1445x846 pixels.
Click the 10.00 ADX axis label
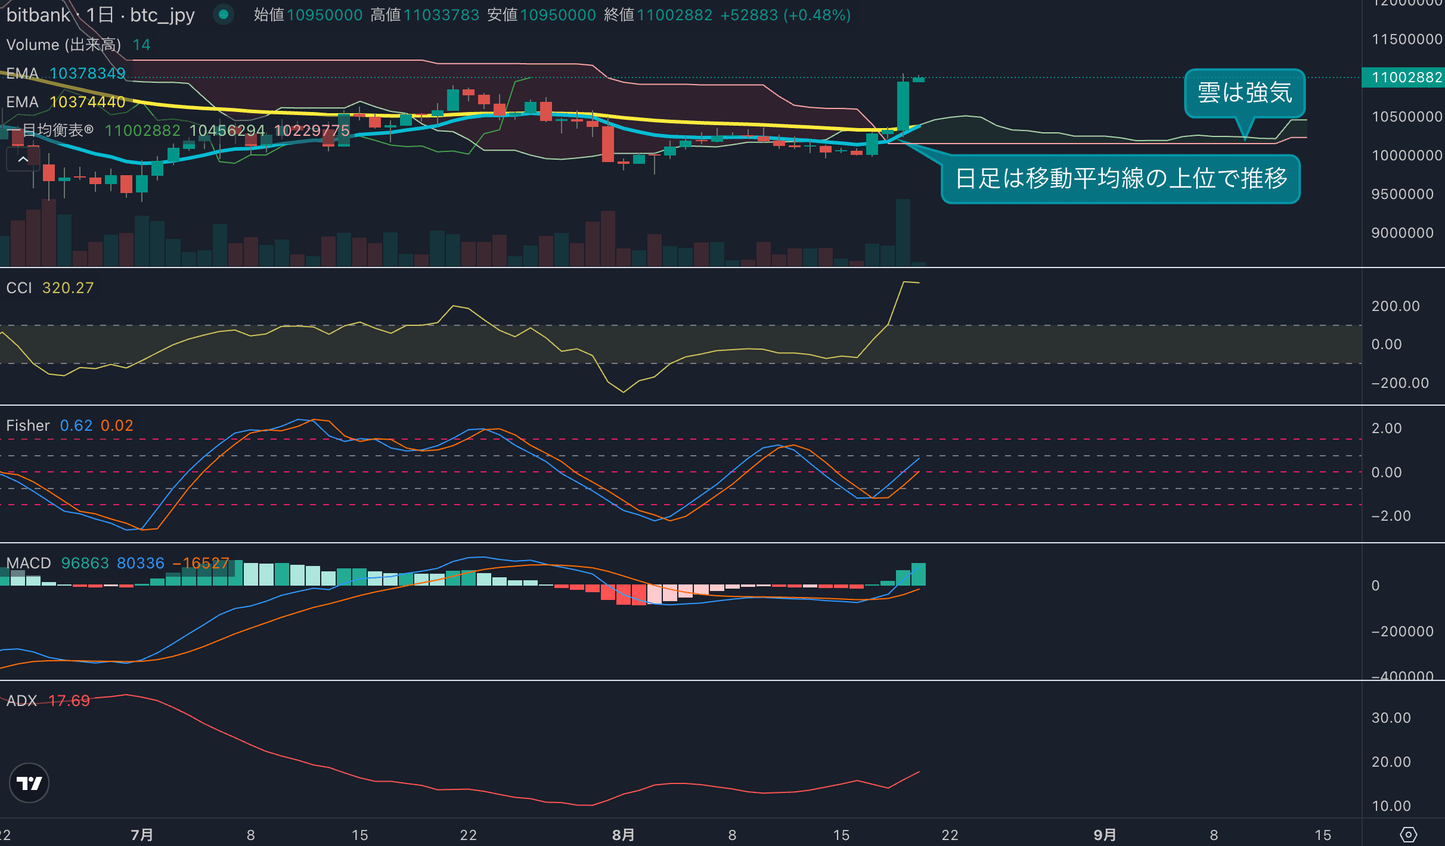click(1391, 806)
